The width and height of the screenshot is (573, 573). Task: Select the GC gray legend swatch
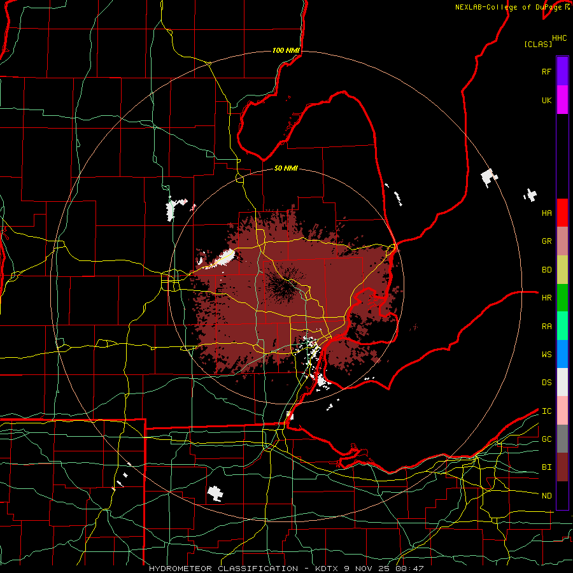pyautogui.click(x=562, y=439)
